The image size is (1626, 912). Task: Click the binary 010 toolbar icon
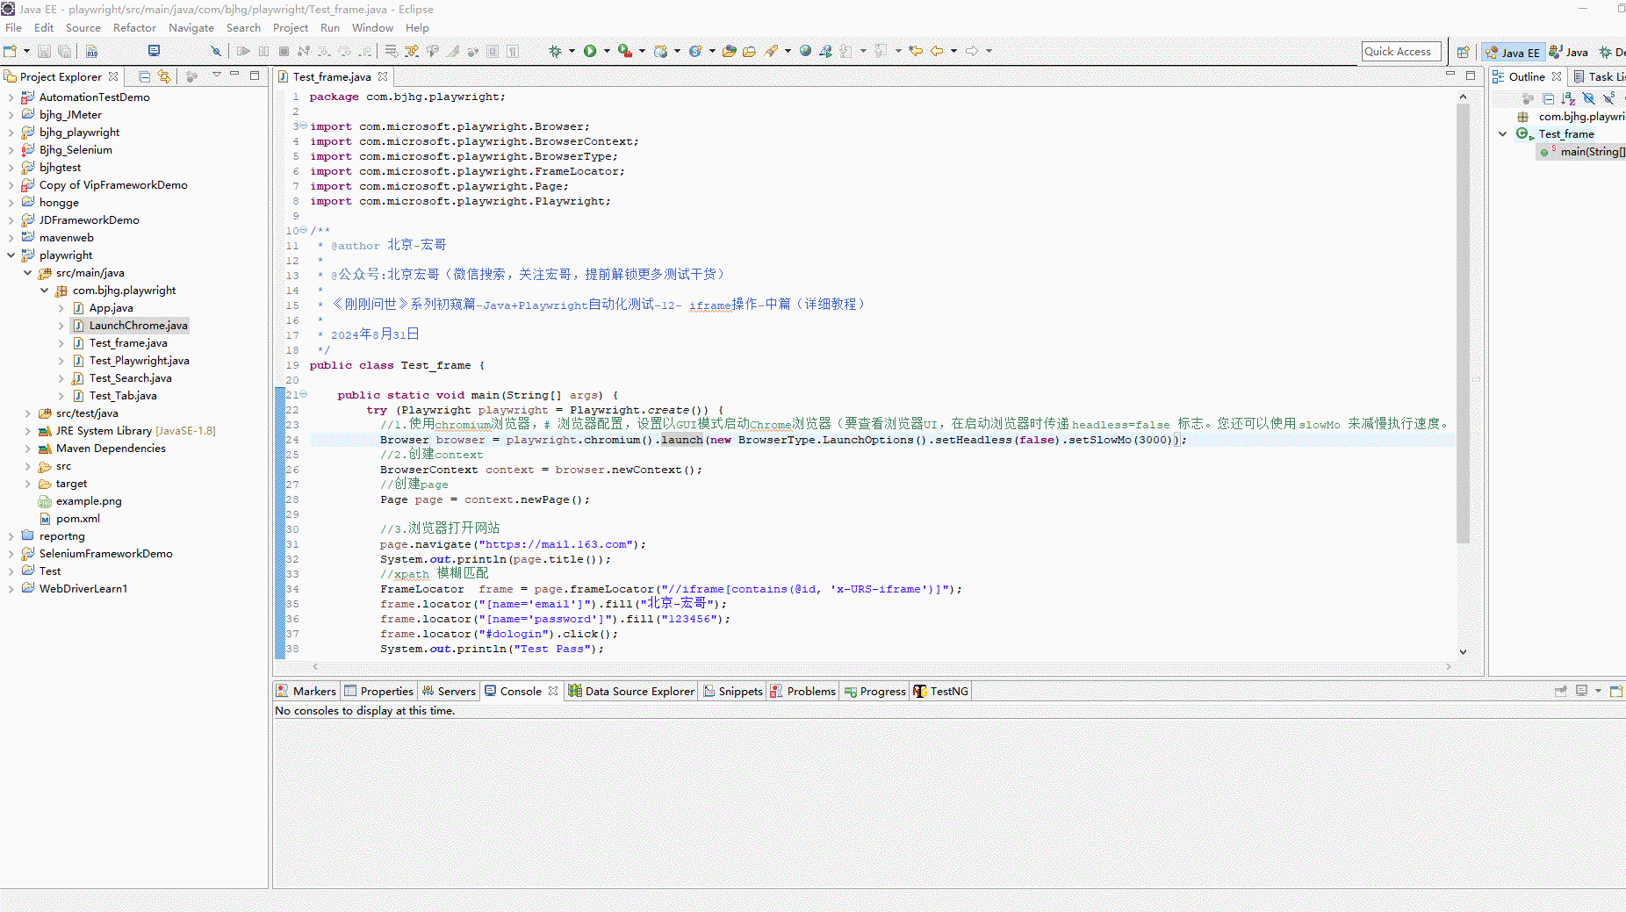(x=92, y=51)
